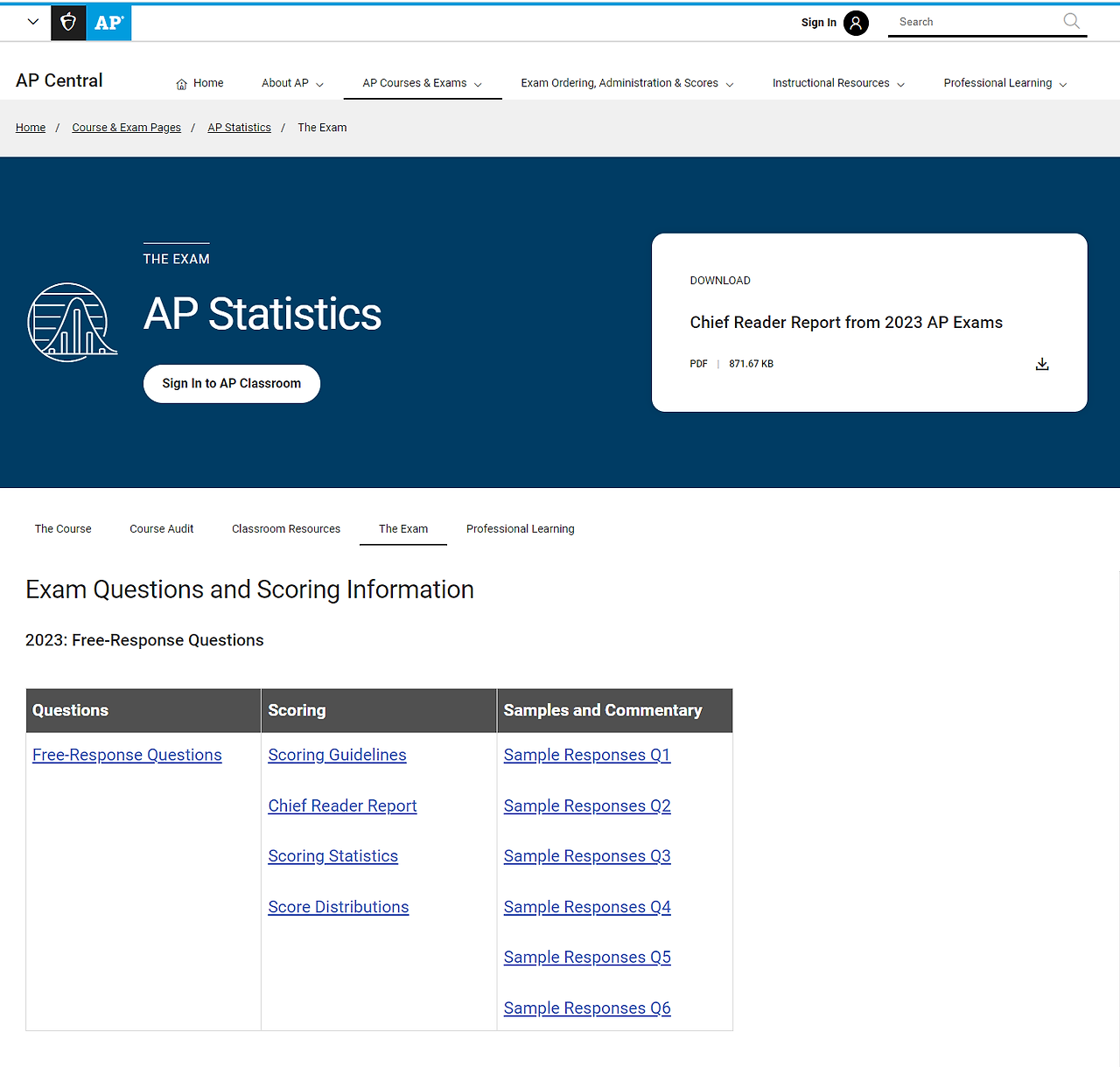Viewport: 1120px width, 1067px height.
Task: Click the College Board acorn logo
Action: click(x=68, y=23)
